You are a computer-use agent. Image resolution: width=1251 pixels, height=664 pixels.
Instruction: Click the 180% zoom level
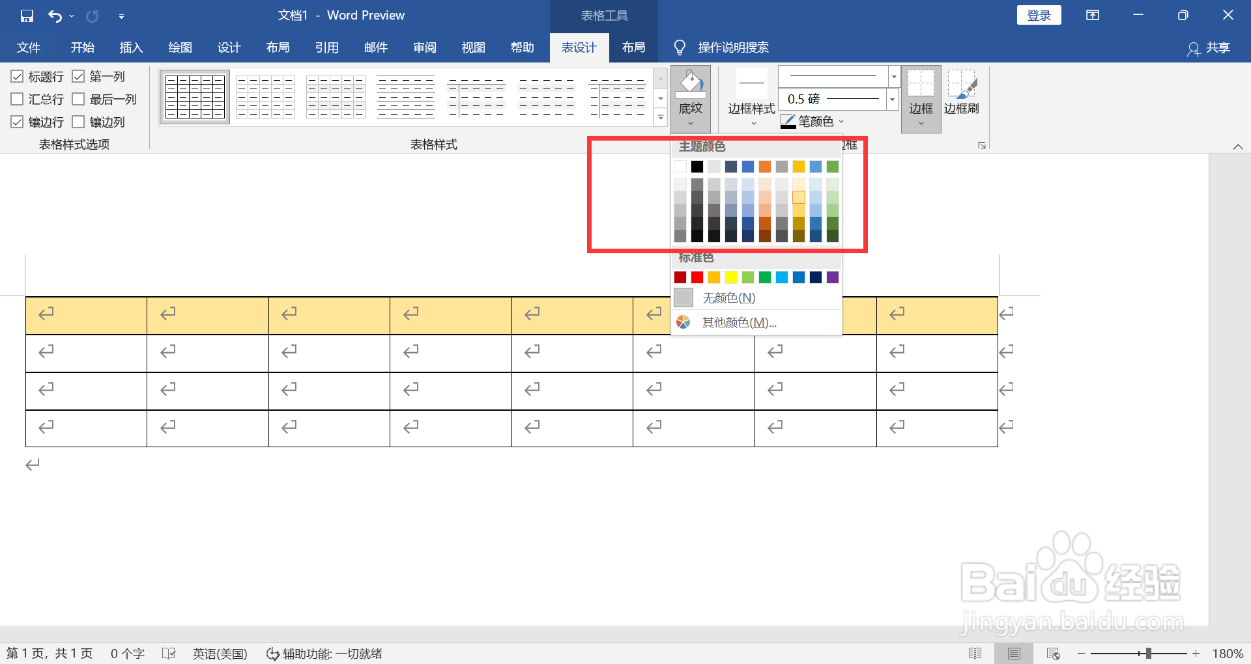coord(1228,654)
